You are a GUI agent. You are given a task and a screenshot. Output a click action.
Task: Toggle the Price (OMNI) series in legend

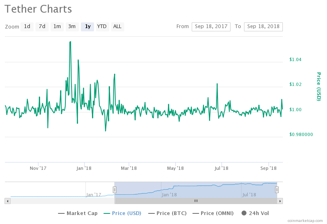[213, 213]
